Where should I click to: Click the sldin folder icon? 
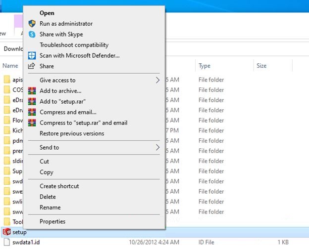[x=7, y=161]
